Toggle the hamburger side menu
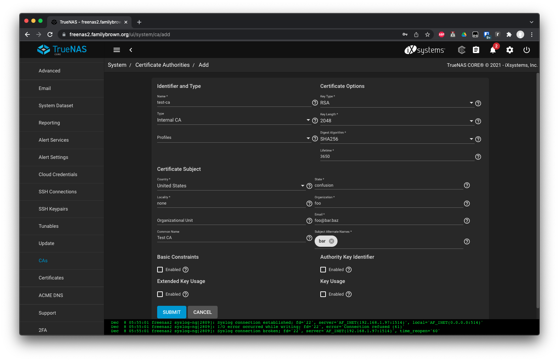 (x=117, y=50)
